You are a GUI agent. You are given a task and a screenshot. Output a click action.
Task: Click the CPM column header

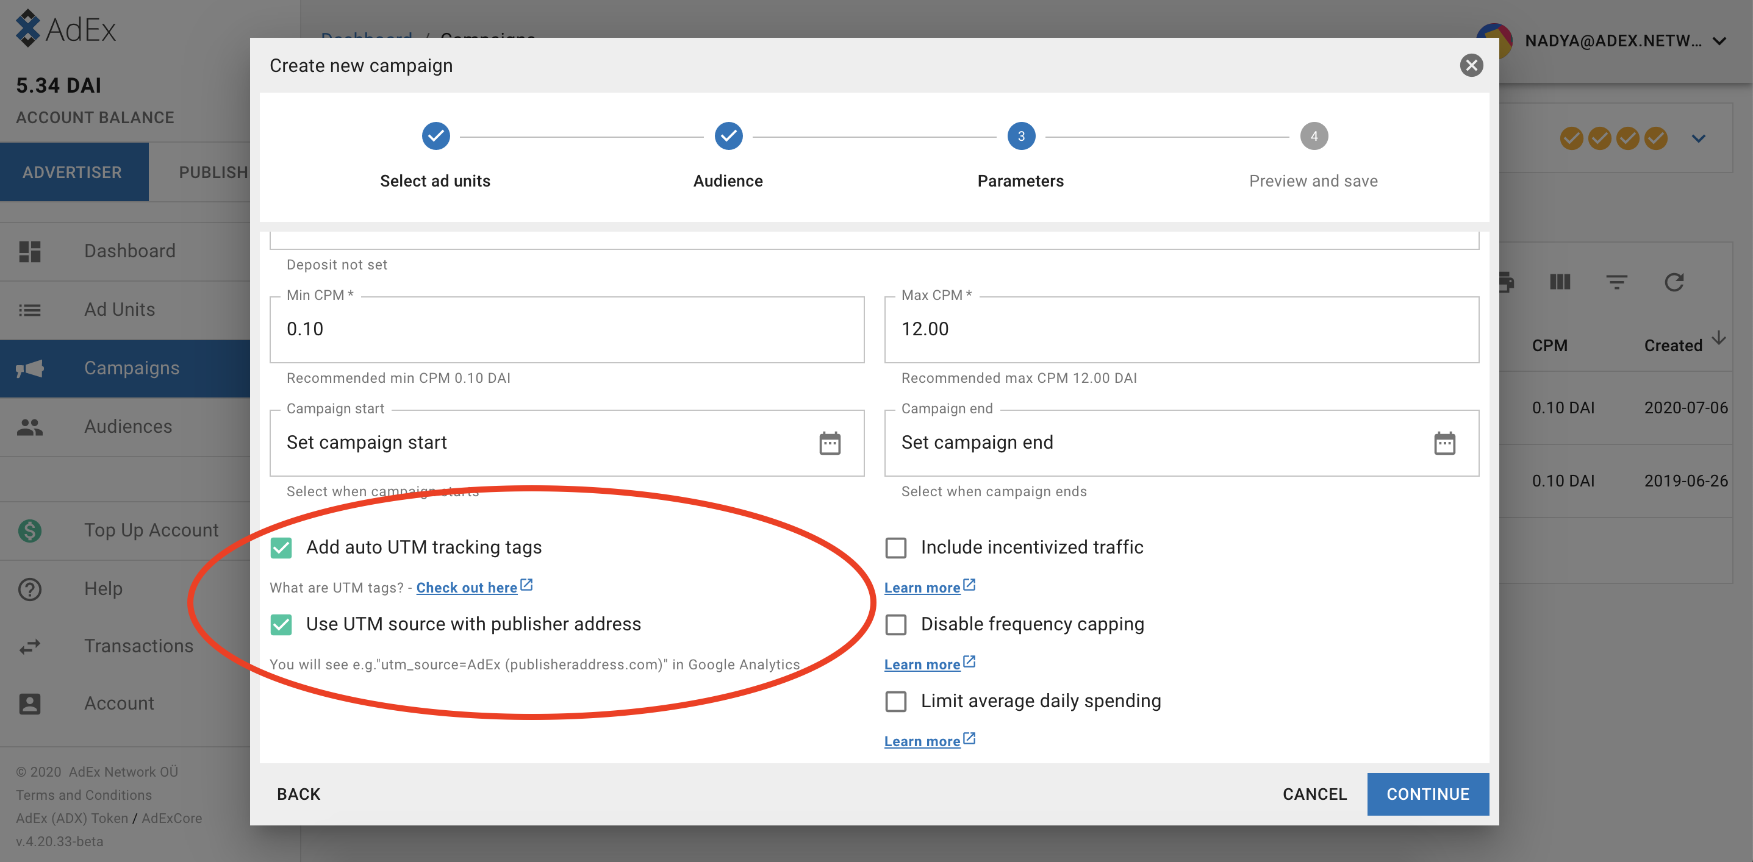(x=1549, y=346)
